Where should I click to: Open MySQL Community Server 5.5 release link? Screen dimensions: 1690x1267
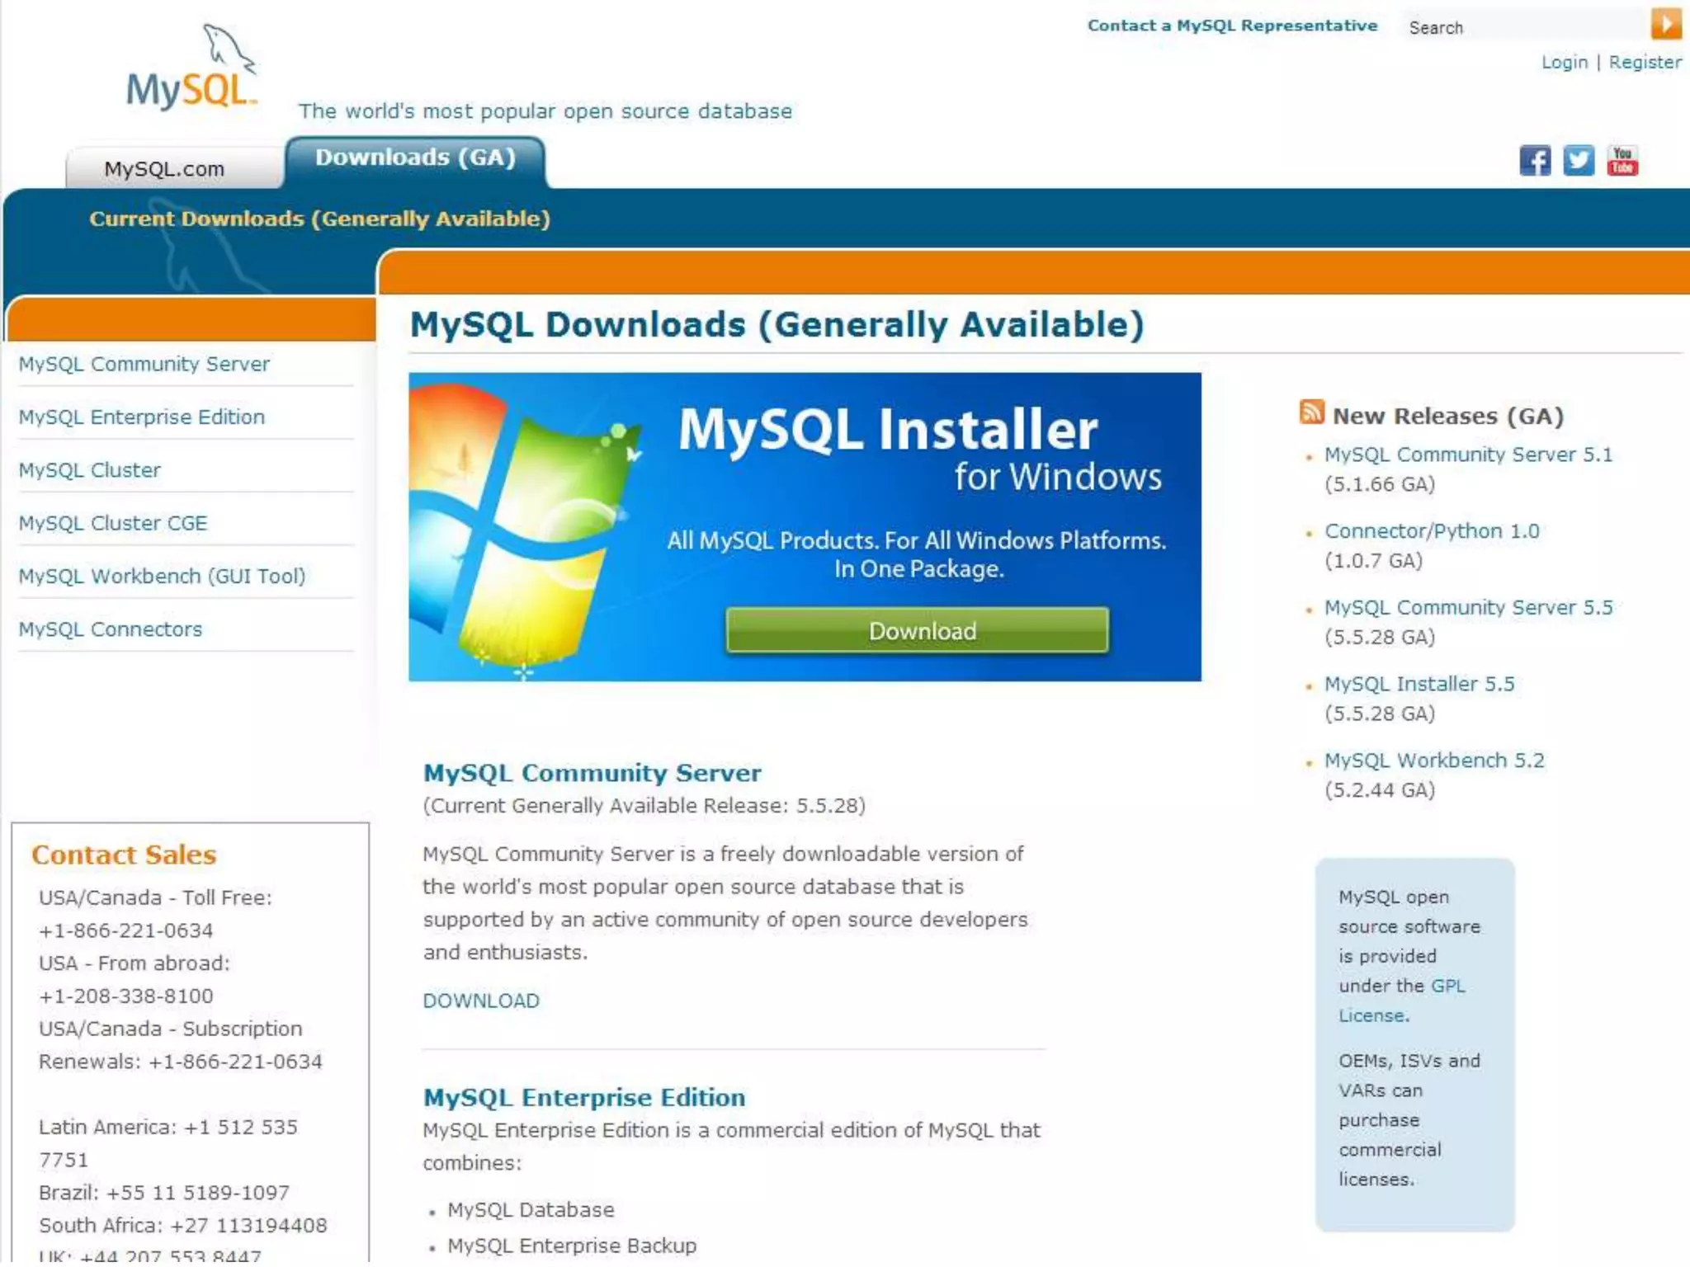point(1468,608)
